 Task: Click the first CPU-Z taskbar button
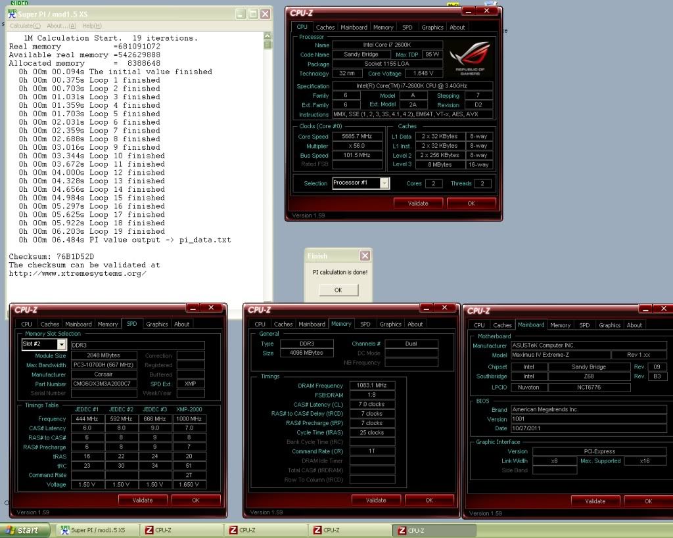(x=182, y=530)
